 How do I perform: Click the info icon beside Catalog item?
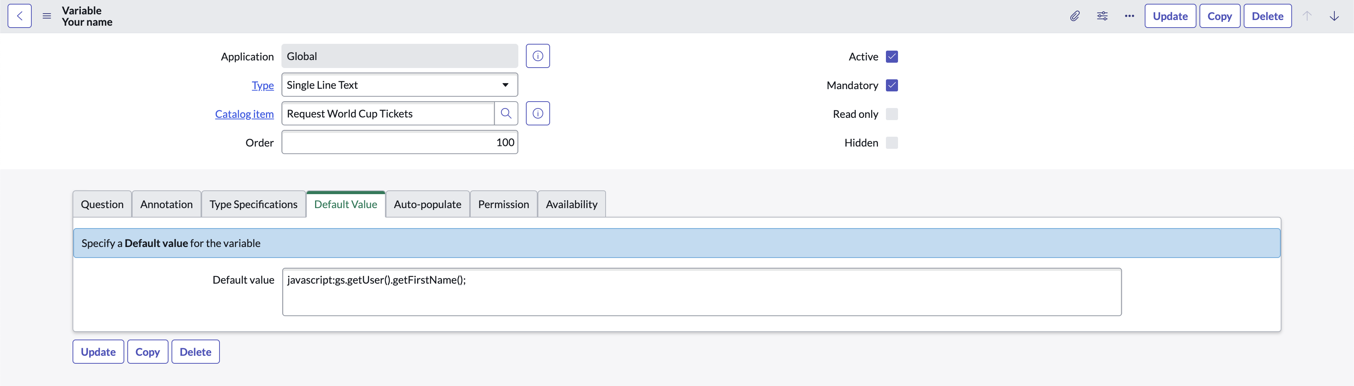coord(538,113)
